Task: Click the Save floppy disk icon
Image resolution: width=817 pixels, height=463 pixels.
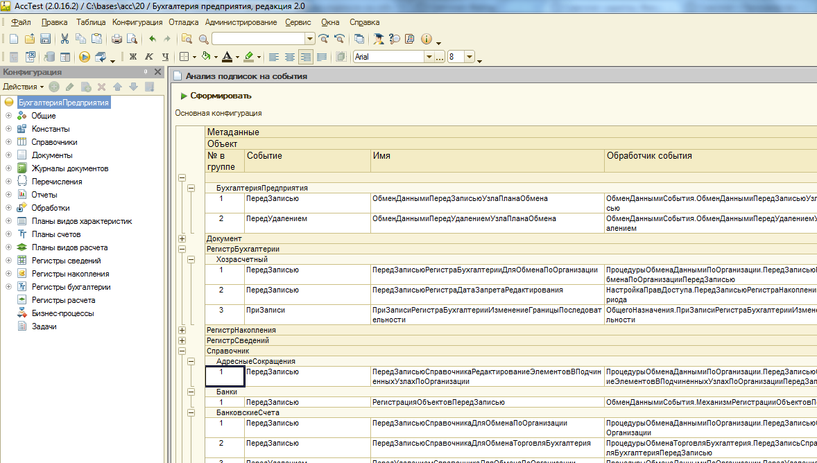Action: pyautogui.click(x=45, y=39)
